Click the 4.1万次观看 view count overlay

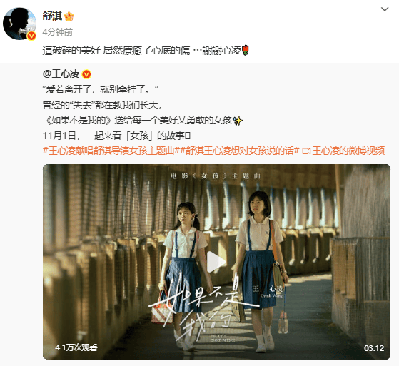tap(76, 347)
